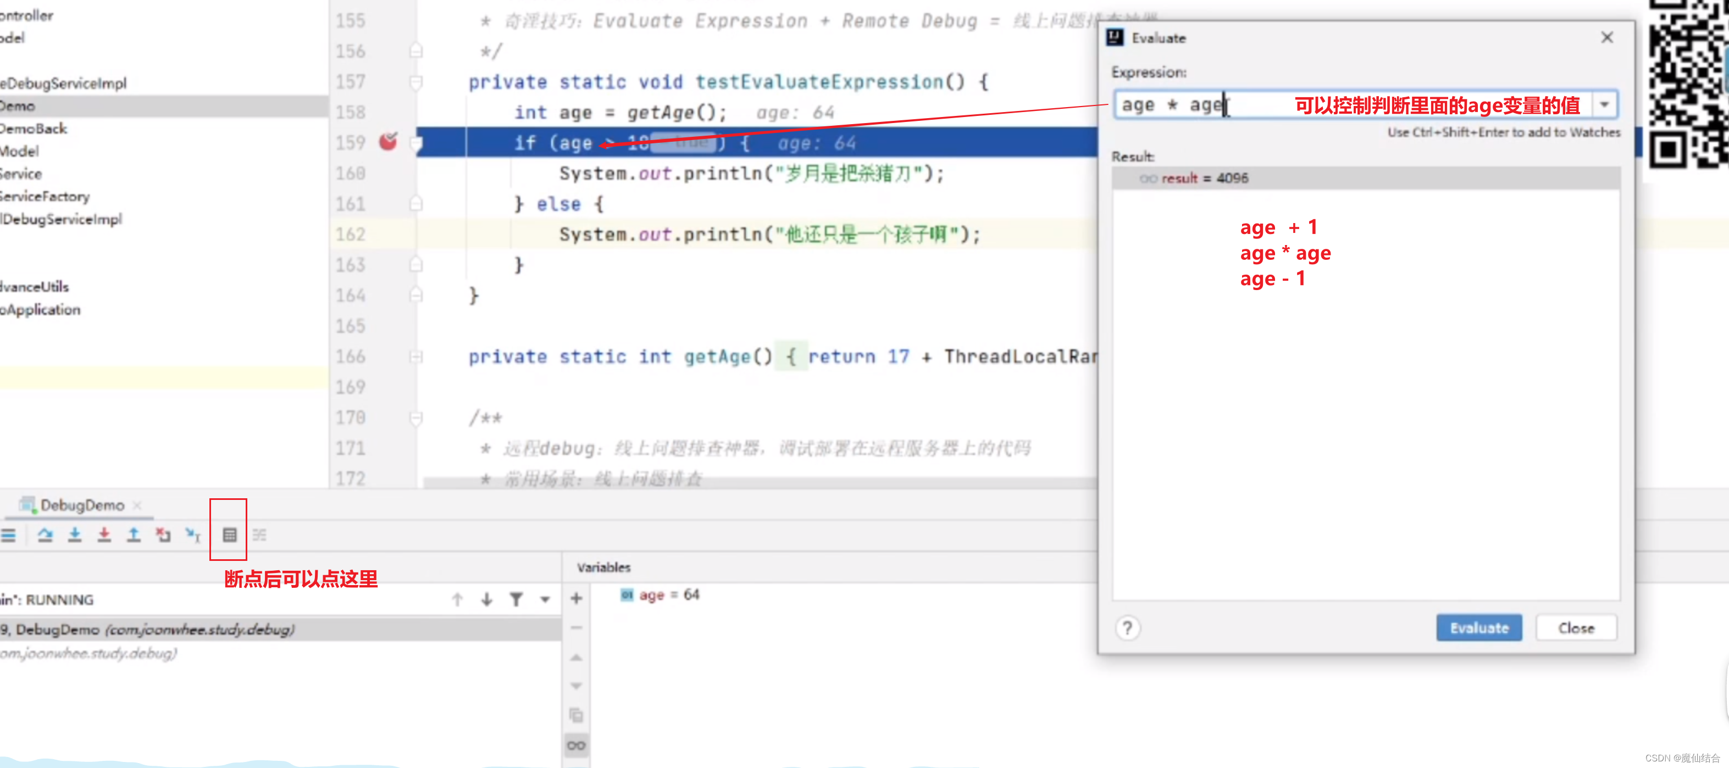Click the Step Over debugger icon
Viewport: 1729px width, 768px height.
point(45,535)
